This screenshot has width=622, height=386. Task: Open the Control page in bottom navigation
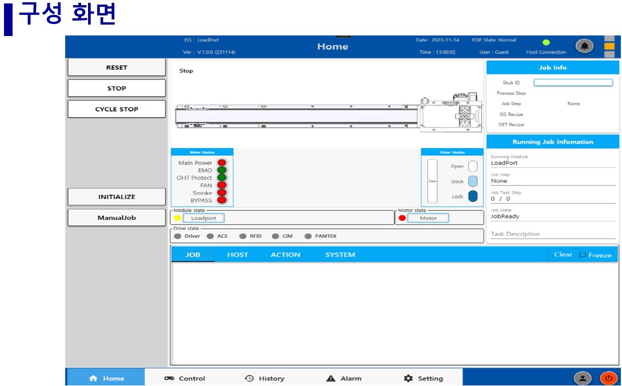point(185,379)
